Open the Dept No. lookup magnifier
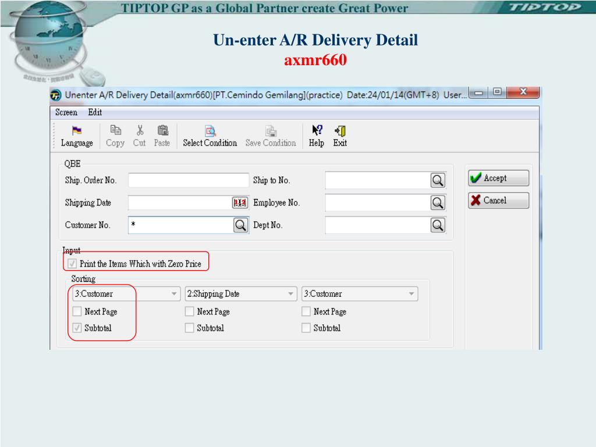 [x=438, y=225]
